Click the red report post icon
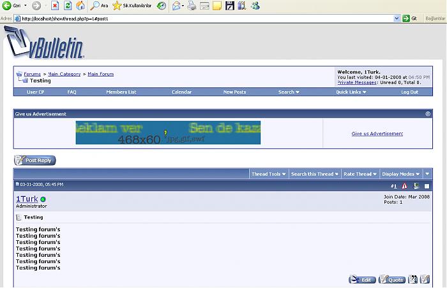 click(404, 186)
